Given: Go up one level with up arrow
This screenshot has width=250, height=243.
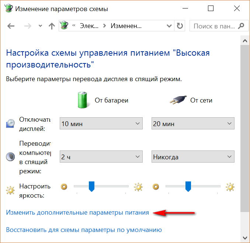Looking at the screenshot, I should point(52,26).
